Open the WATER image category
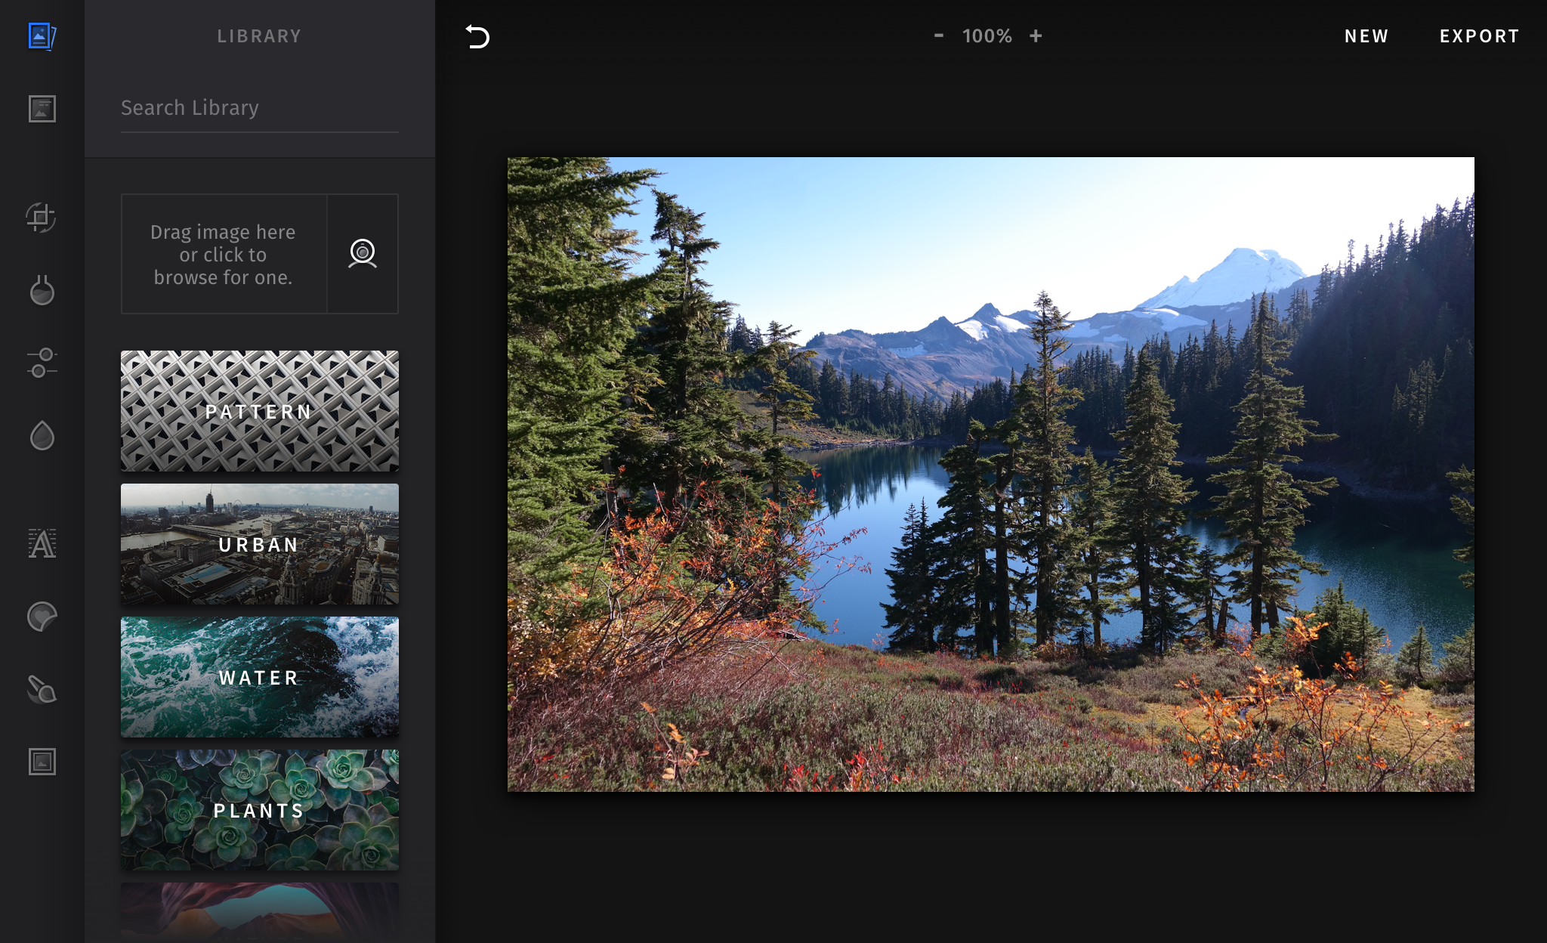This screenshot has width=1547, height=943. point(259,677)
